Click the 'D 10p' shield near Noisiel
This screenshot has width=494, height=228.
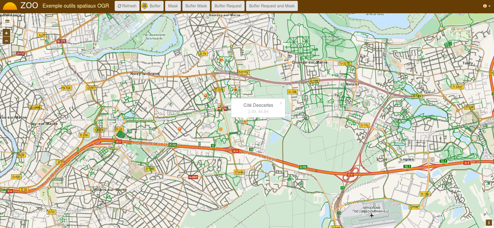coord(365,125)
